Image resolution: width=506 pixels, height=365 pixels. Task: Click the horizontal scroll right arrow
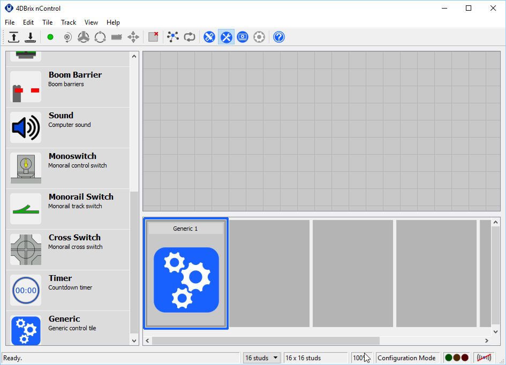point(487,340)
